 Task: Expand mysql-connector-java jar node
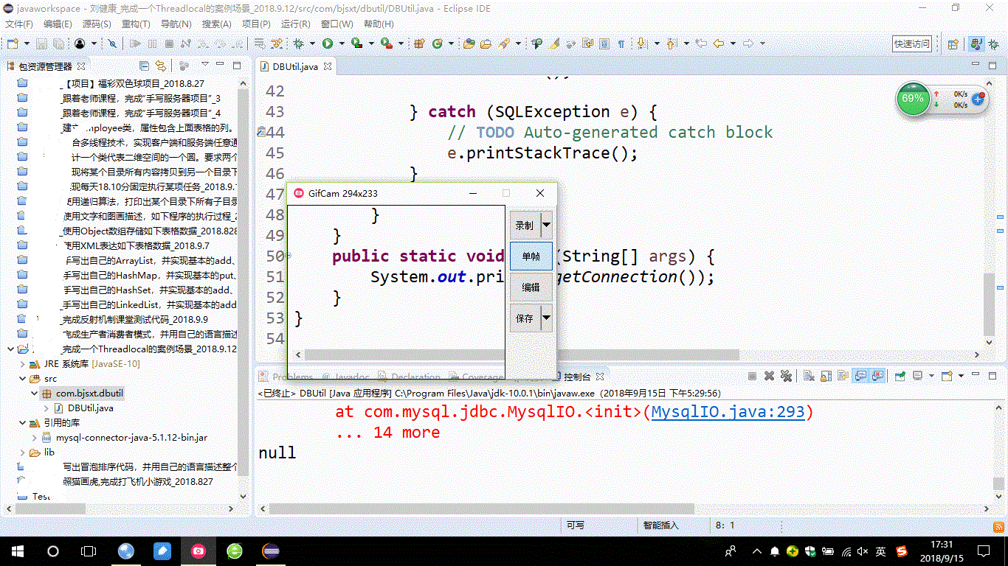point(35,438)
